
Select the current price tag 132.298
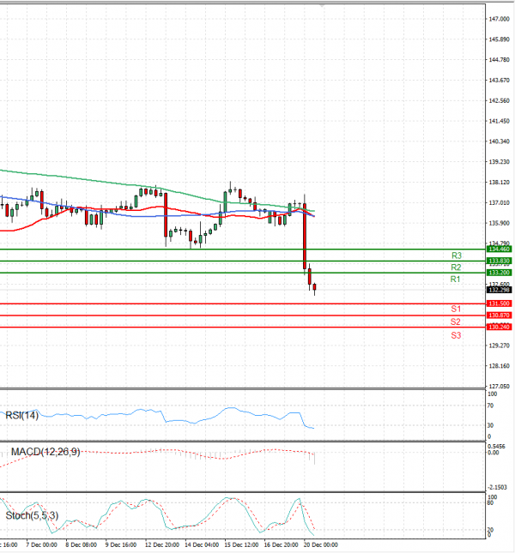499,290
